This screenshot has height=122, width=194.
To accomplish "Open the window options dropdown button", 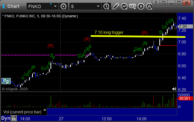I will point(163,3).
